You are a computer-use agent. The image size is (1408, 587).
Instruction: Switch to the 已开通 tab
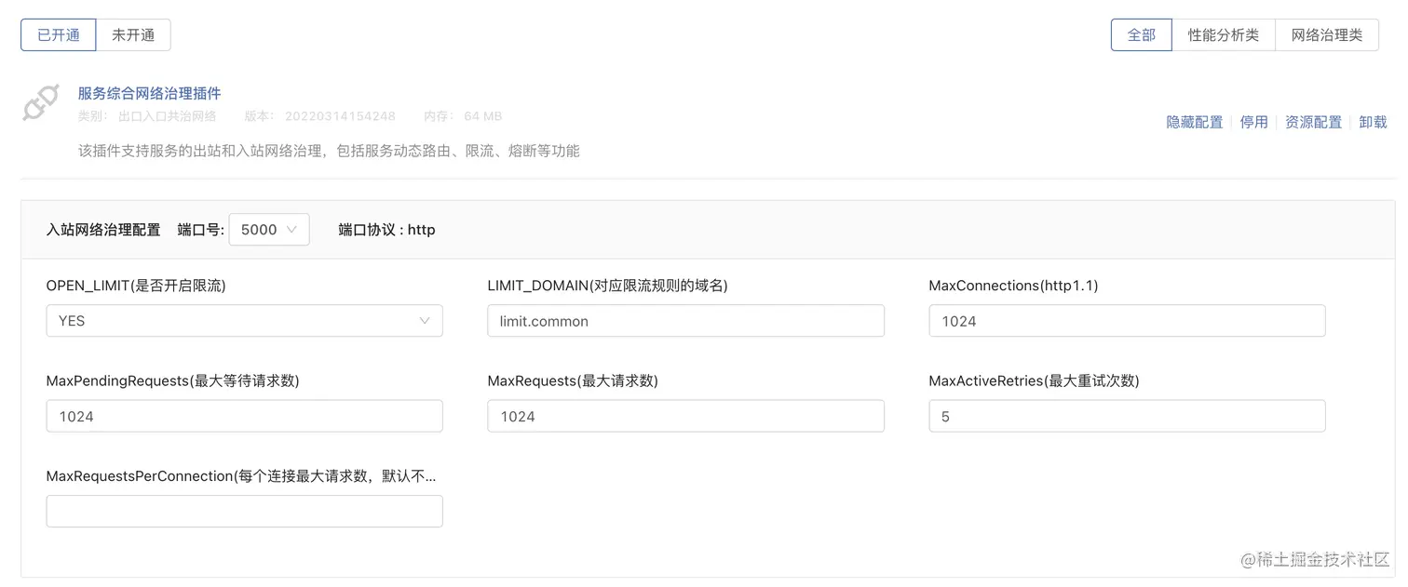(59, 34)
